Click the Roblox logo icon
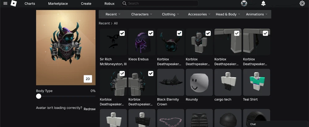The height and width of the screenshot is (127, 309). pyautogui.click(x=14, y=3)
